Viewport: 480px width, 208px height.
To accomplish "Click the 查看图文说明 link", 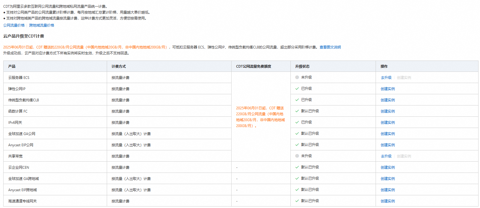I will point(330,47).
